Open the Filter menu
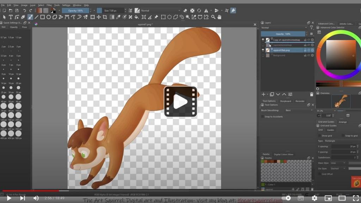The image size is (361, 203). tap(49, 5)
